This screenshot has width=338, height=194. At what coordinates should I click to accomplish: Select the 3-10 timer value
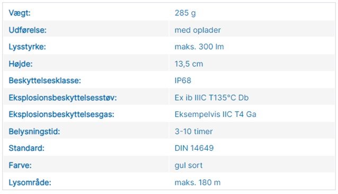coord(193,131)
